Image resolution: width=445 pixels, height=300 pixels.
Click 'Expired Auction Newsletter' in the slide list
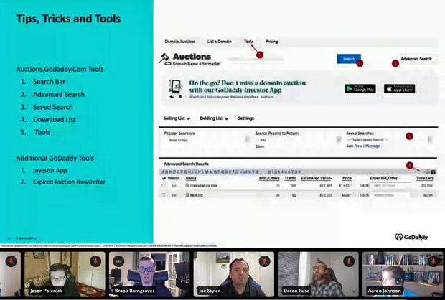click(x=69, y=182)
